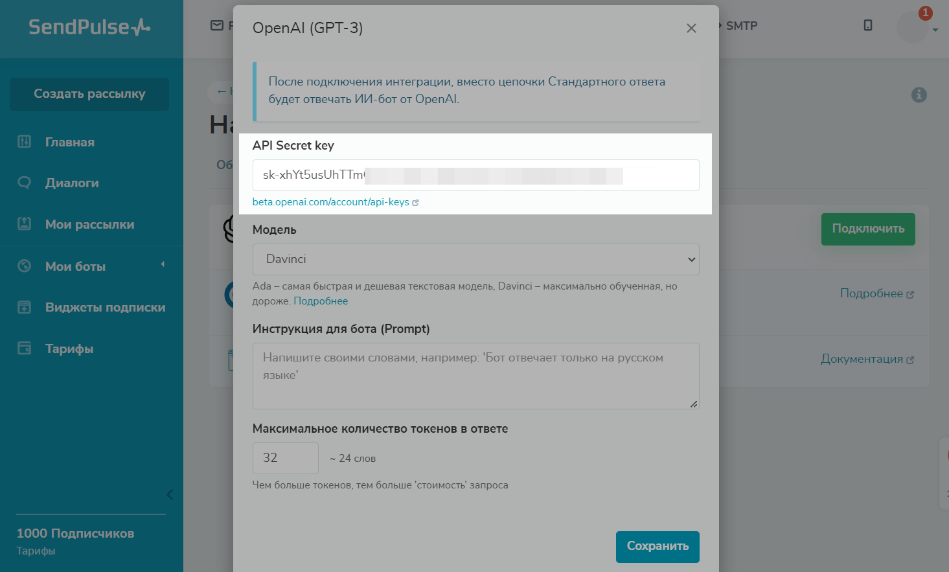Click the Виджеты подписки sidebar icon

pyautogui.click(x=24, y=307)
